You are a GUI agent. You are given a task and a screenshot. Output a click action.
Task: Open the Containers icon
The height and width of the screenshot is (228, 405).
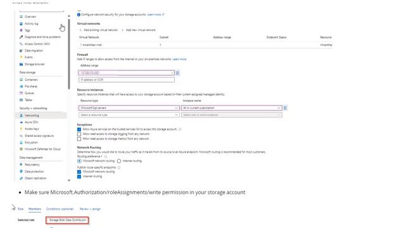pyautogui.click(x=21, y=80)
